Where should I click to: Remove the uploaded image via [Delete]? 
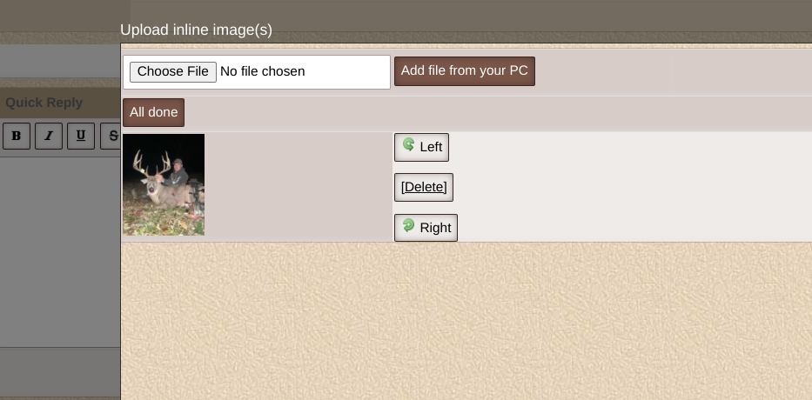click(424, 187)
